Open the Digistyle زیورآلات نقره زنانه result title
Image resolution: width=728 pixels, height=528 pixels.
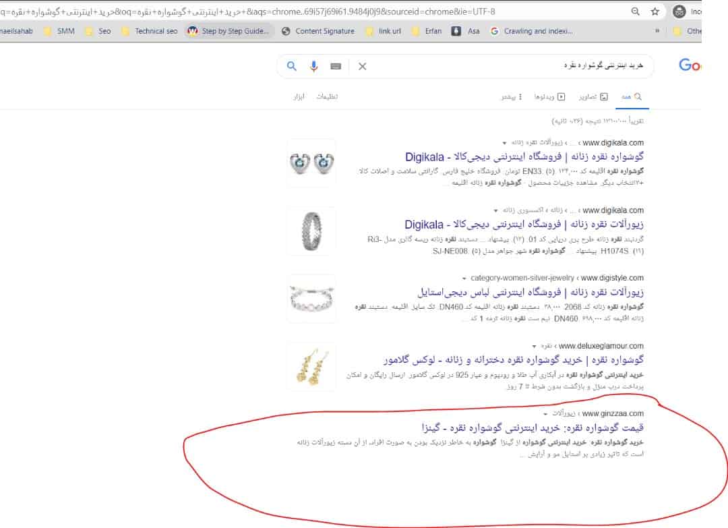(530, 292)
